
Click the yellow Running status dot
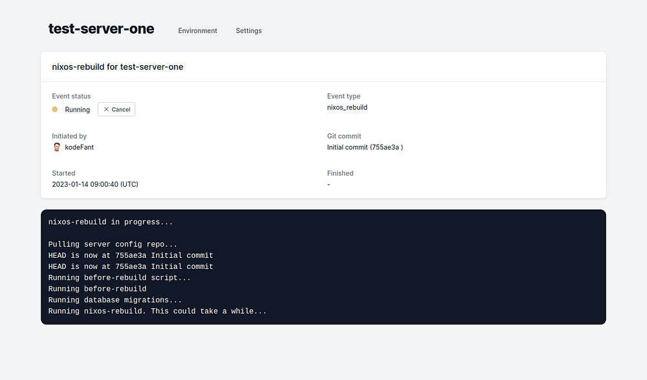55,109
